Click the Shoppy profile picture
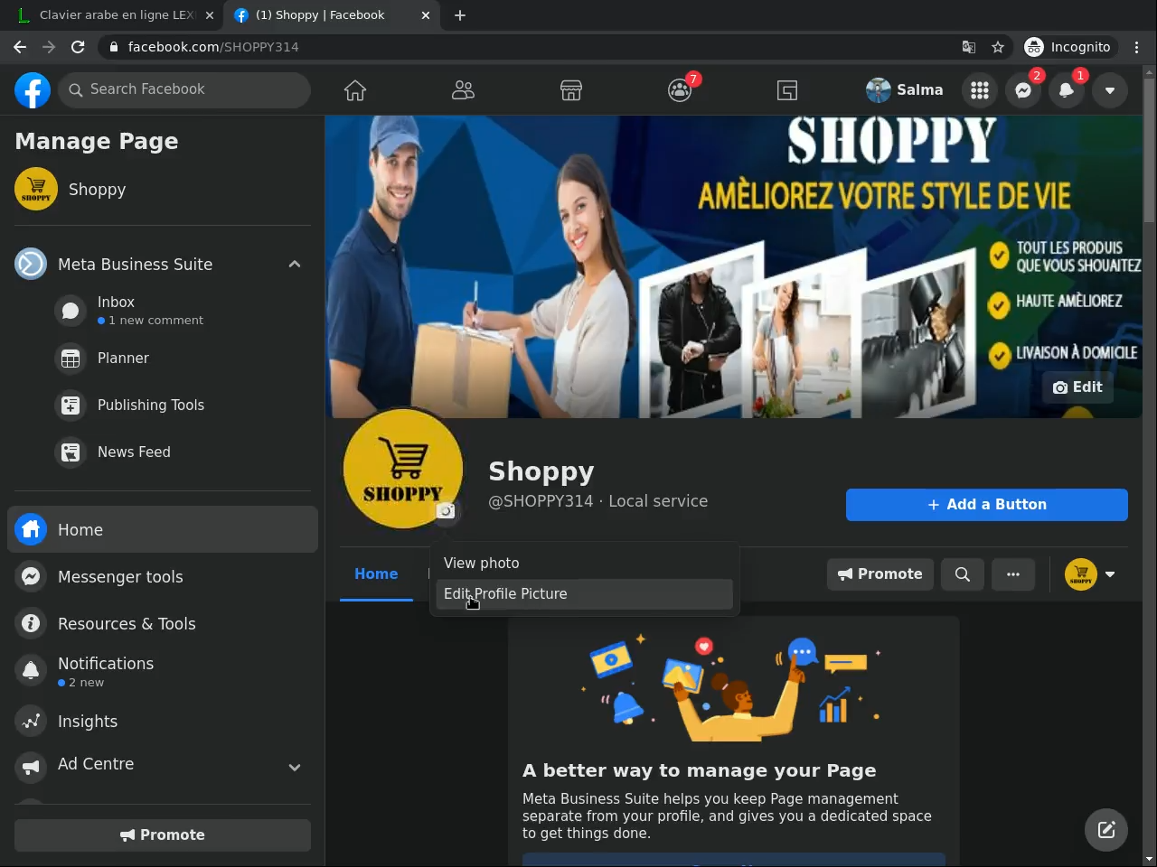This screenshot has width=1157, height=867. 402,468
